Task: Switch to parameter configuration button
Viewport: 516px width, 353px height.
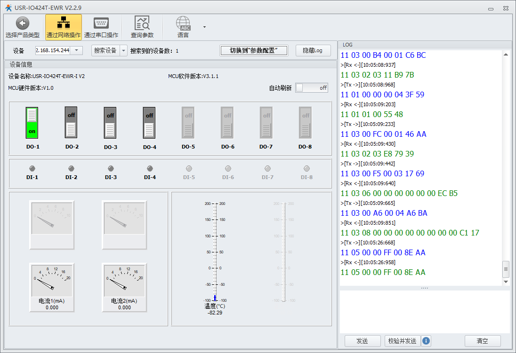Action: click(x=254, y=50)
